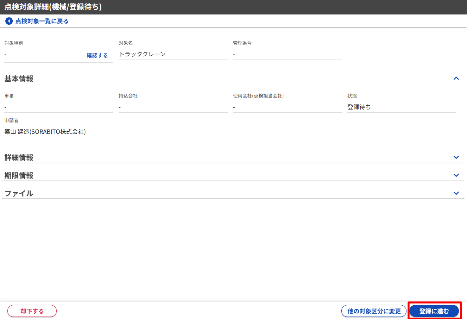Click the back arrow circle icon
The height and width of the screenshot is (319, 467).
[9, 21]
